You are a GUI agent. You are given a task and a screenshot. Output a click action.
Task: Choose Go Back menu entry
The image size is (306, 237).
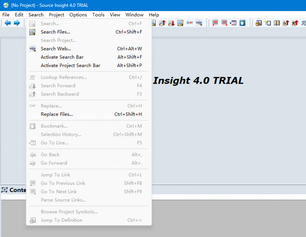click(x=89, y=155)
